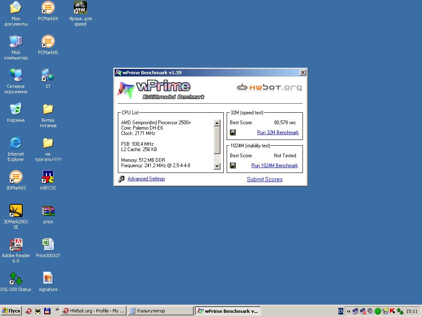Click the '80,578 sec' best score value
The width and height of the screenshot is (422, 317).
point(285,122)
